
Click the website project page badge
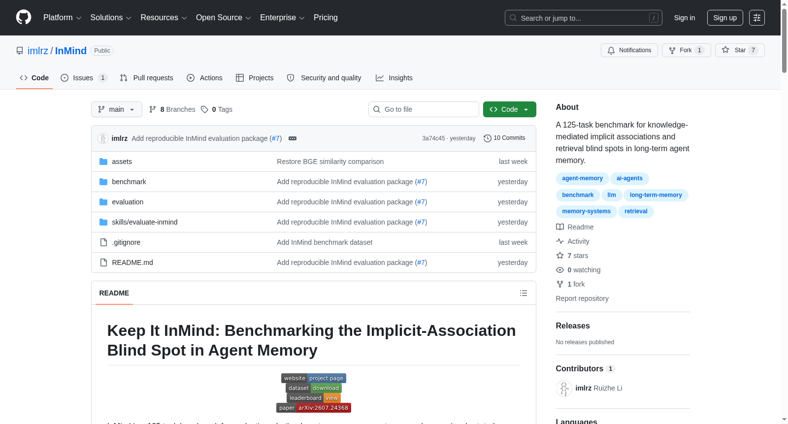pyautogui.click(x=314, y=378)
